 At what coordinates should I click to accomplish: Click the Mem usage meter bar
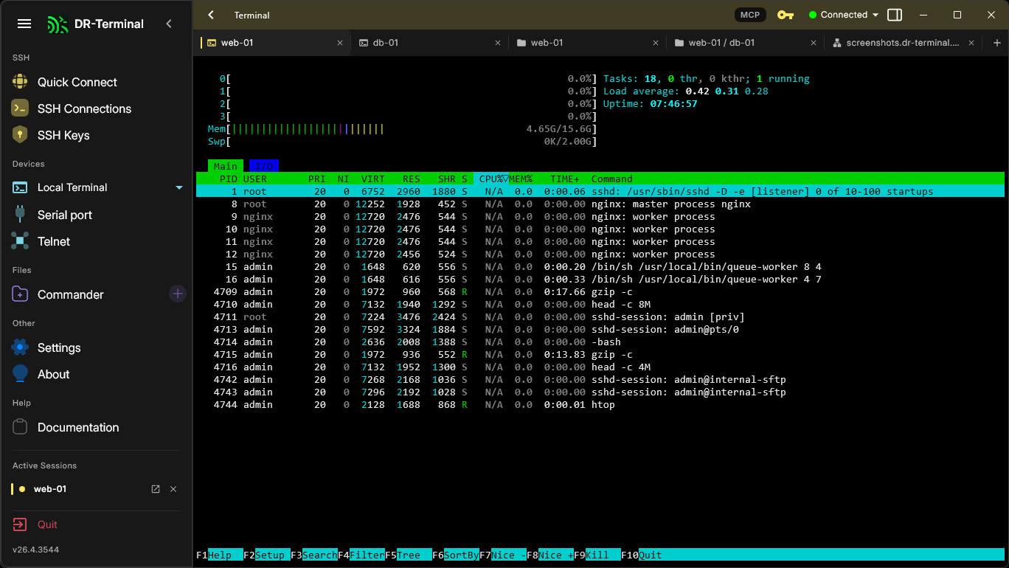402,128
